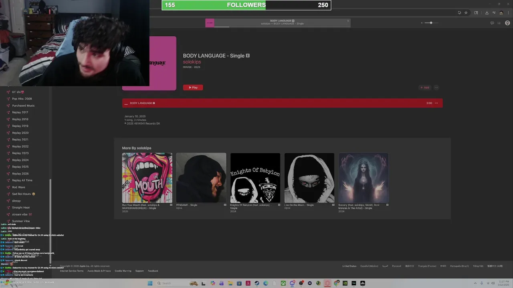Adjust the Apple Music volume slider
Image resolution: width=513 pixels, height=288 pixels.
pyautogui.click(x=431, y=23)
